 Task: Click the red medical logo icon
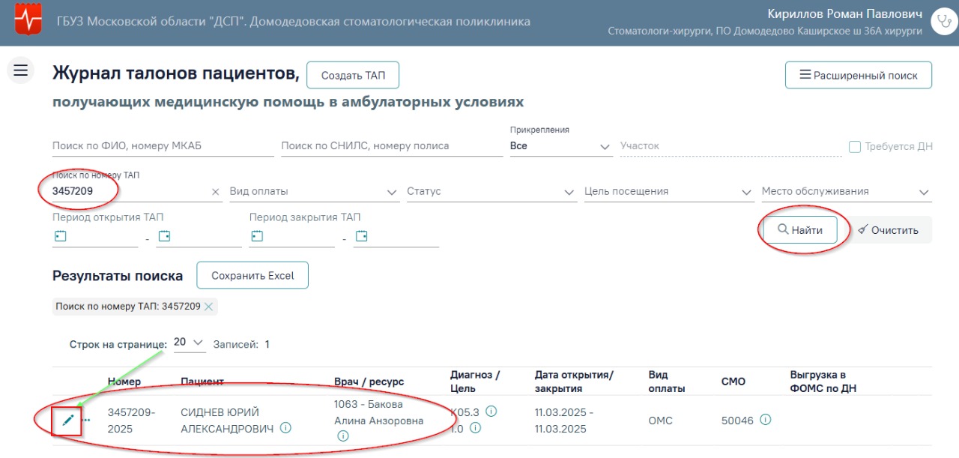pyautogui.click(x=29, y=21)
